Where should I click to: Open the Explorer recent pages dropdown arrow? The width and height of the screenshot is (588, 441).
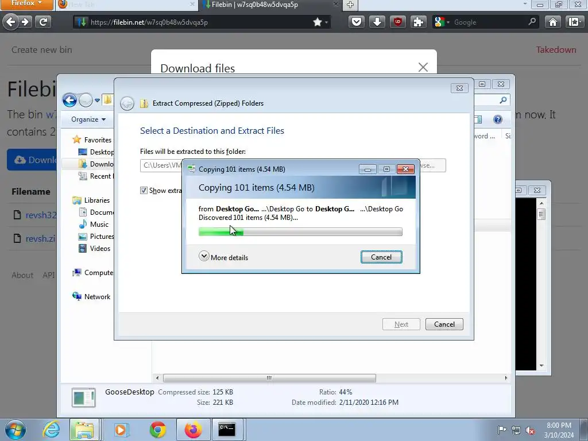[97, 100]
